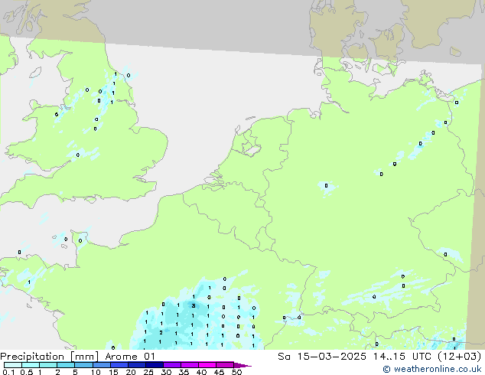
Task: Select the 5–10 mm blue legend swatch
Action: coord(83,365)
